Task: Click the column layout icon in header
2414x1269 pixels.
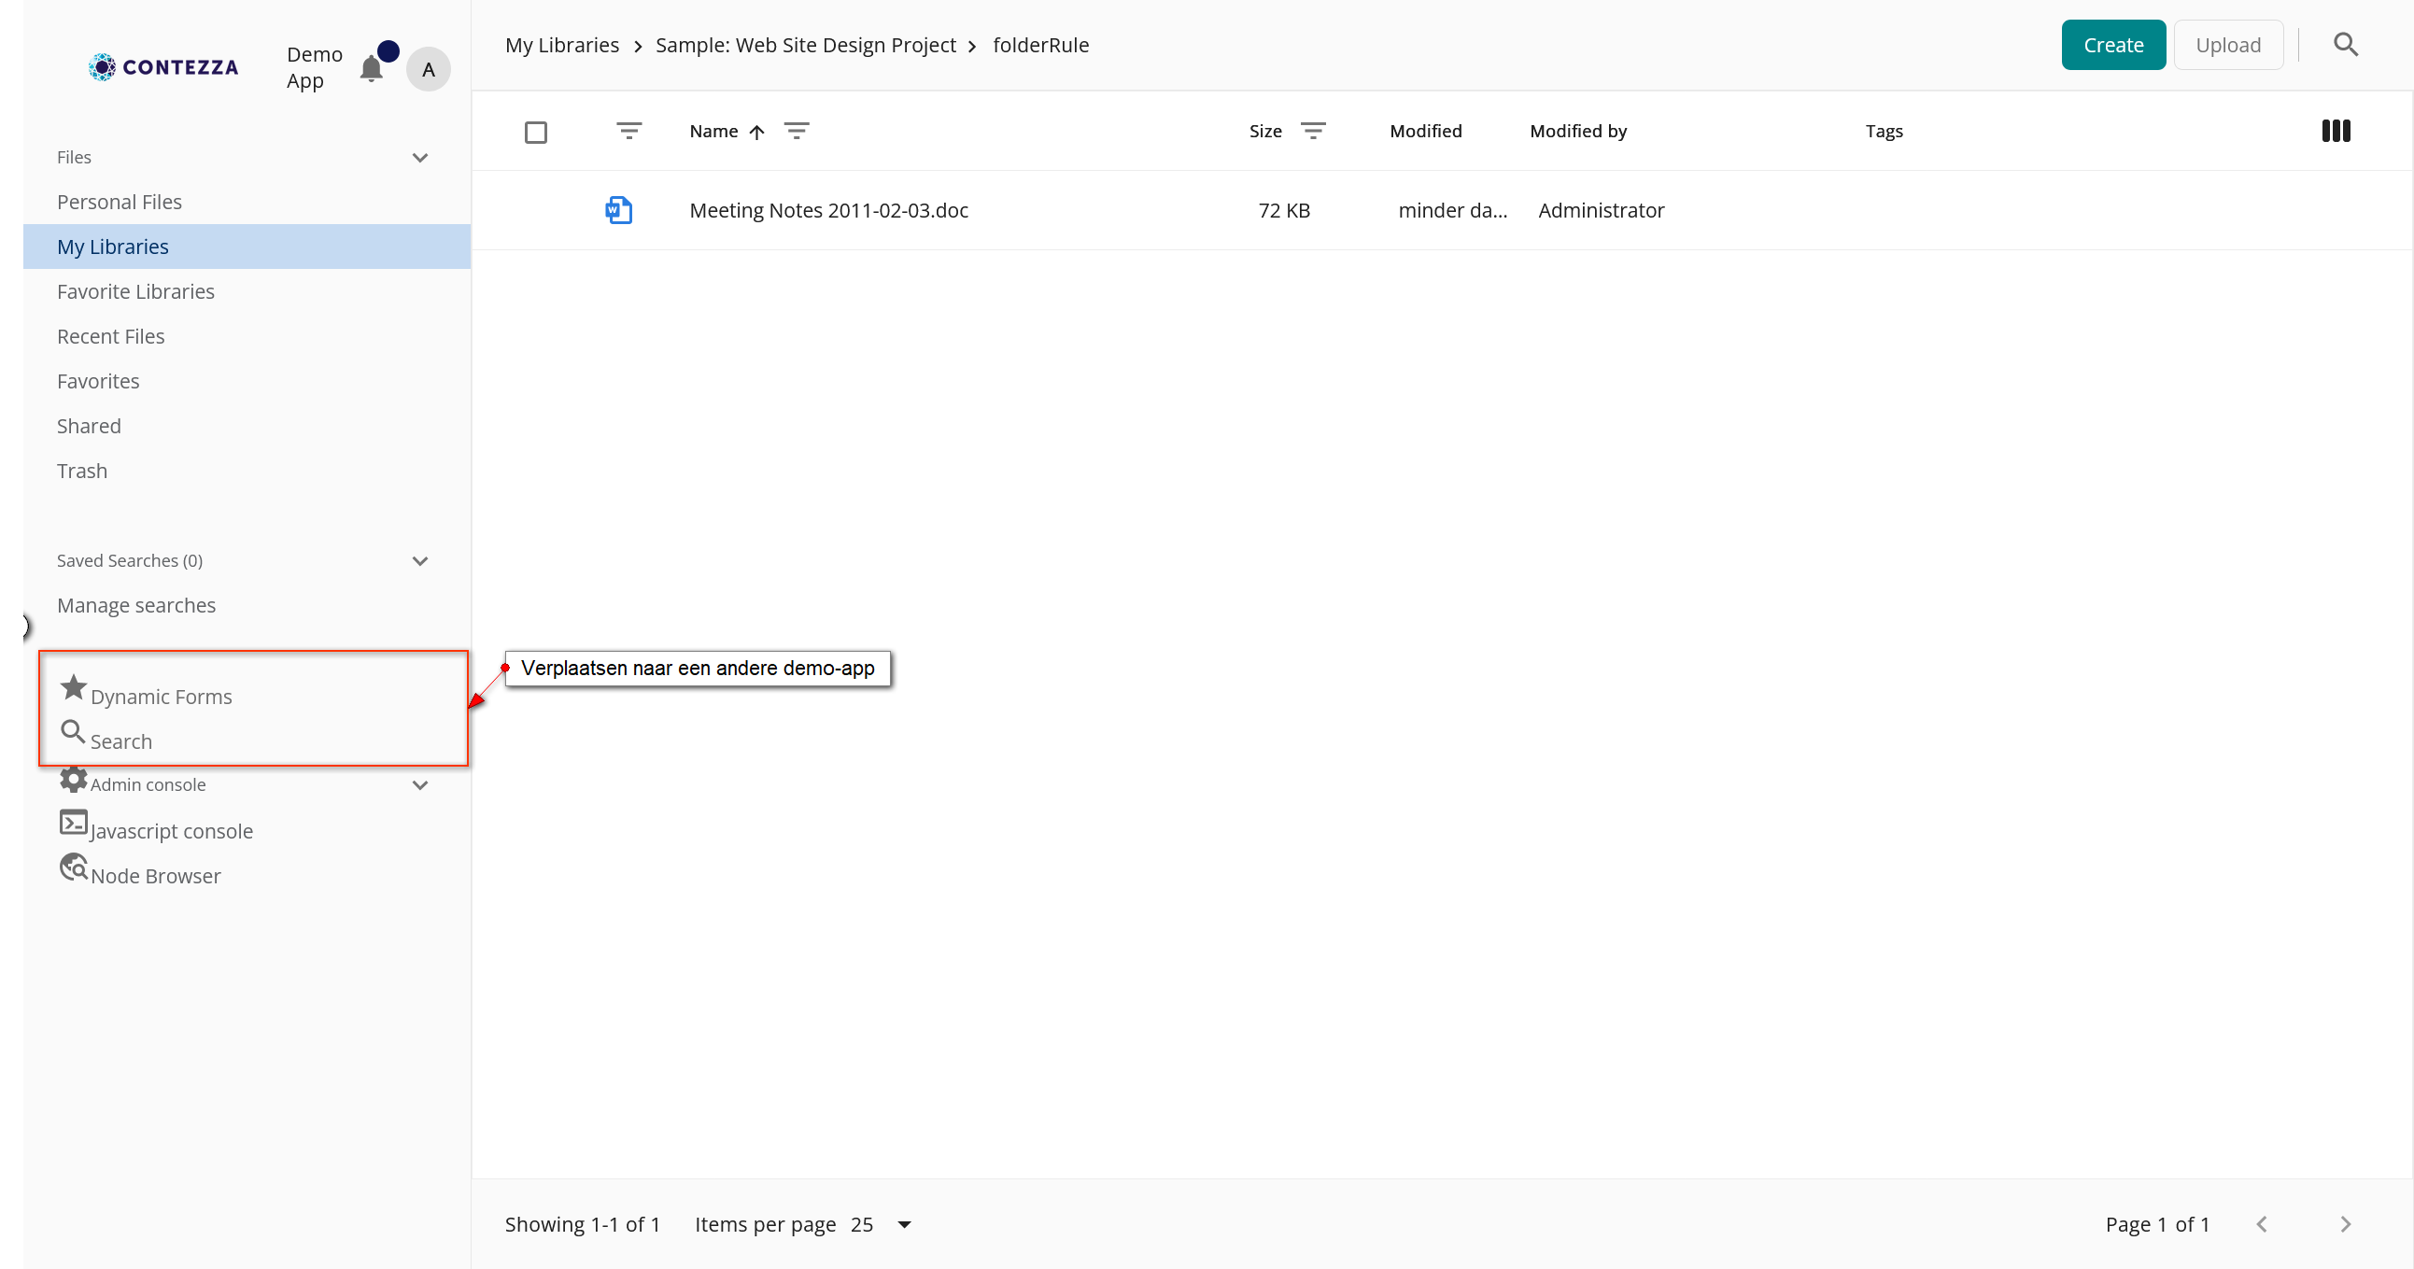Action: coord(2336,132)
